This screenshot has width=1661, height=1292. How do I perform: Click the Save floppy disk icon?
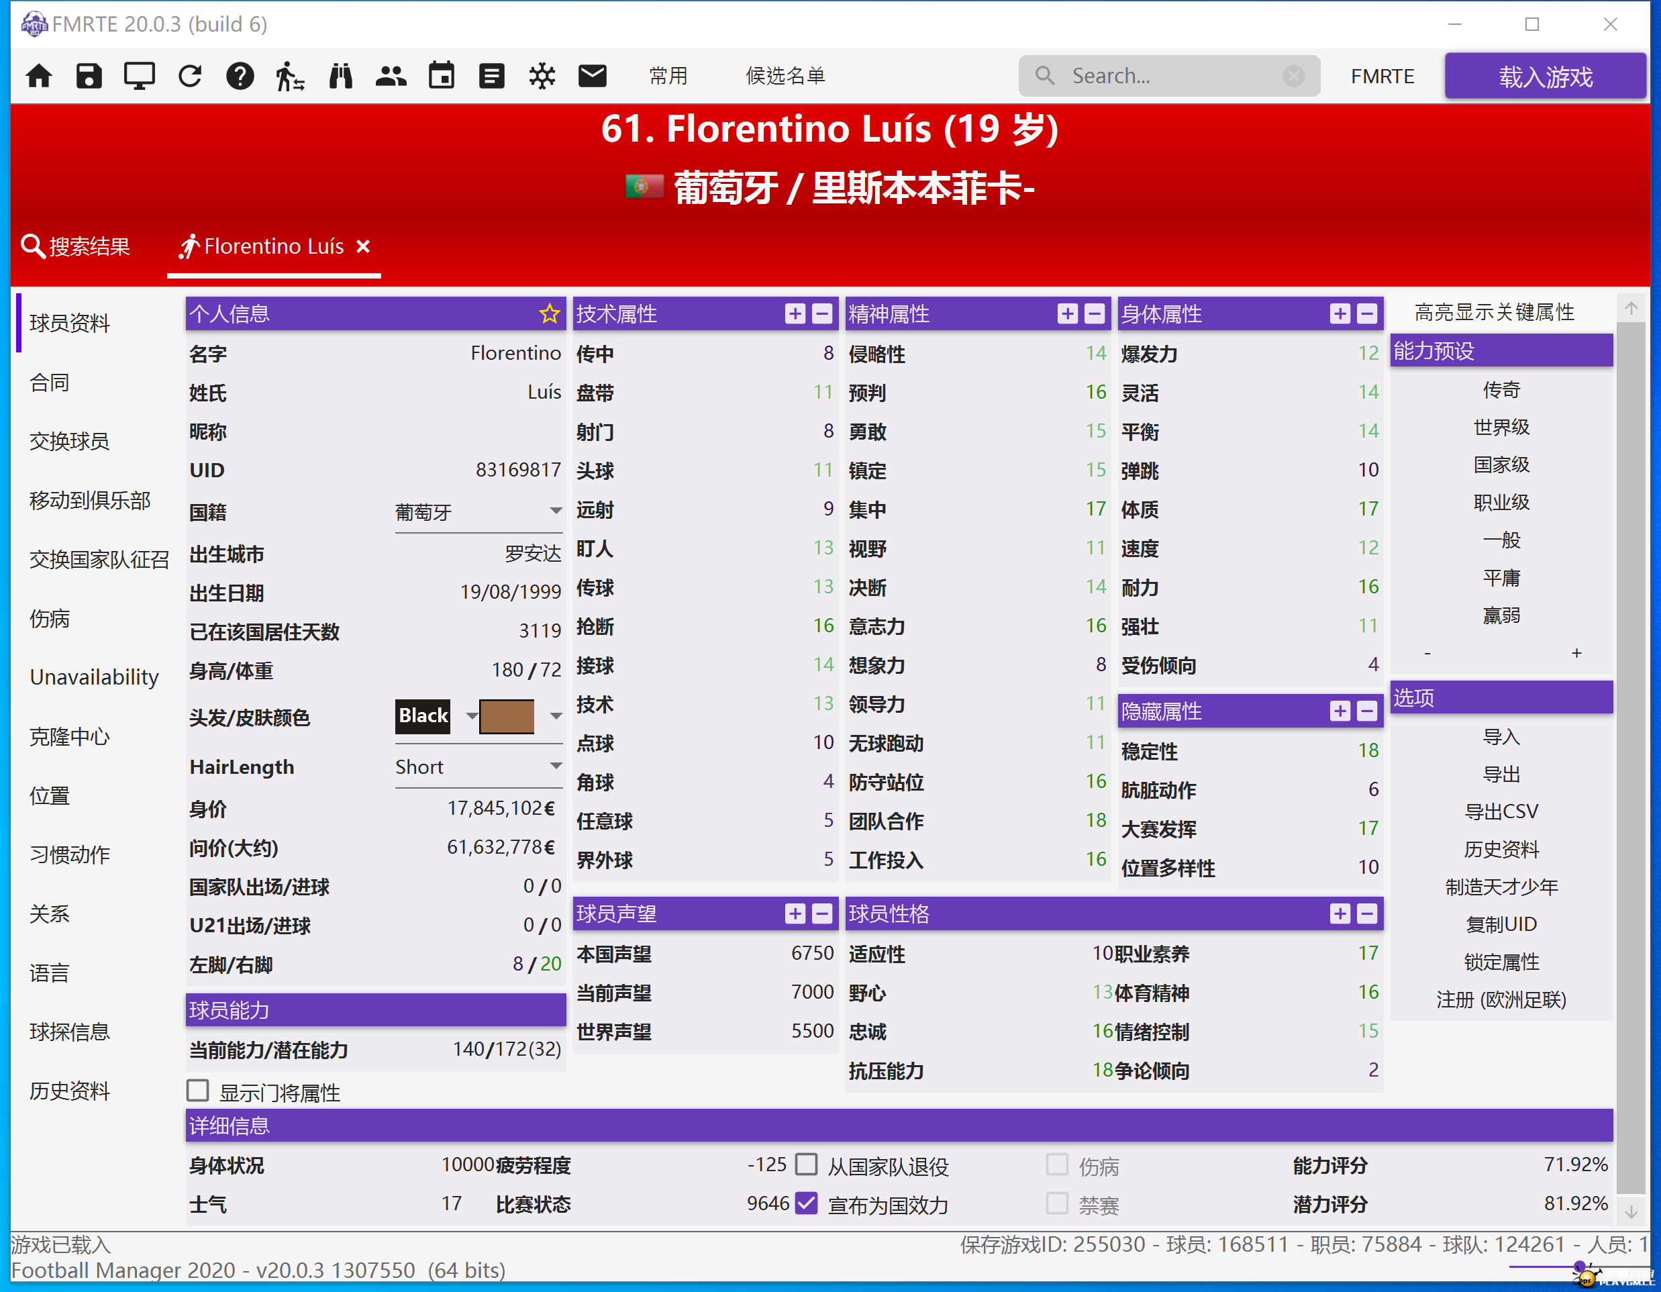89,76
